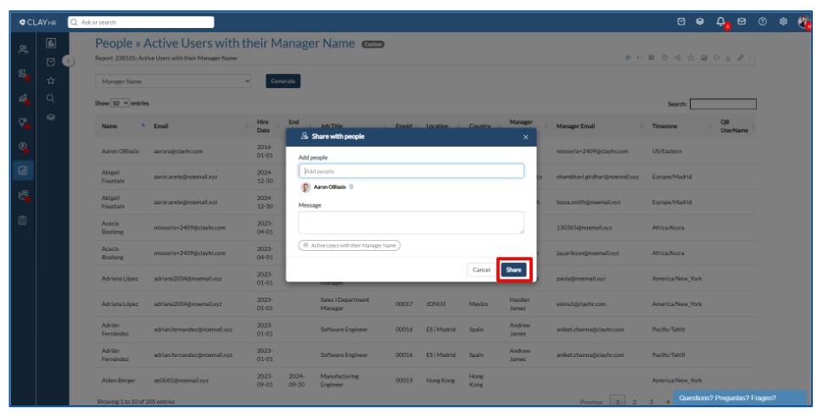Open the bar-chart report icon in secondary sidebar
Image resolution: width=823 pixels, height=418 pixels.
(51, 43)
